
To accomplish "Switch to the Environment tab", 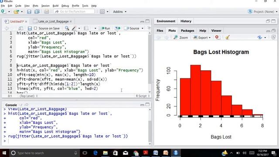I will pos(166,21).
